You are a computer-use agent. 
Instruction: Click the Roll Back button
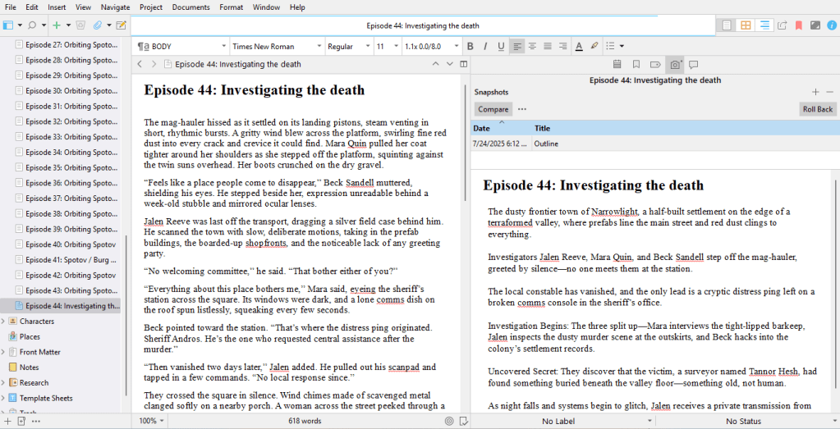(x=817, y=109)
